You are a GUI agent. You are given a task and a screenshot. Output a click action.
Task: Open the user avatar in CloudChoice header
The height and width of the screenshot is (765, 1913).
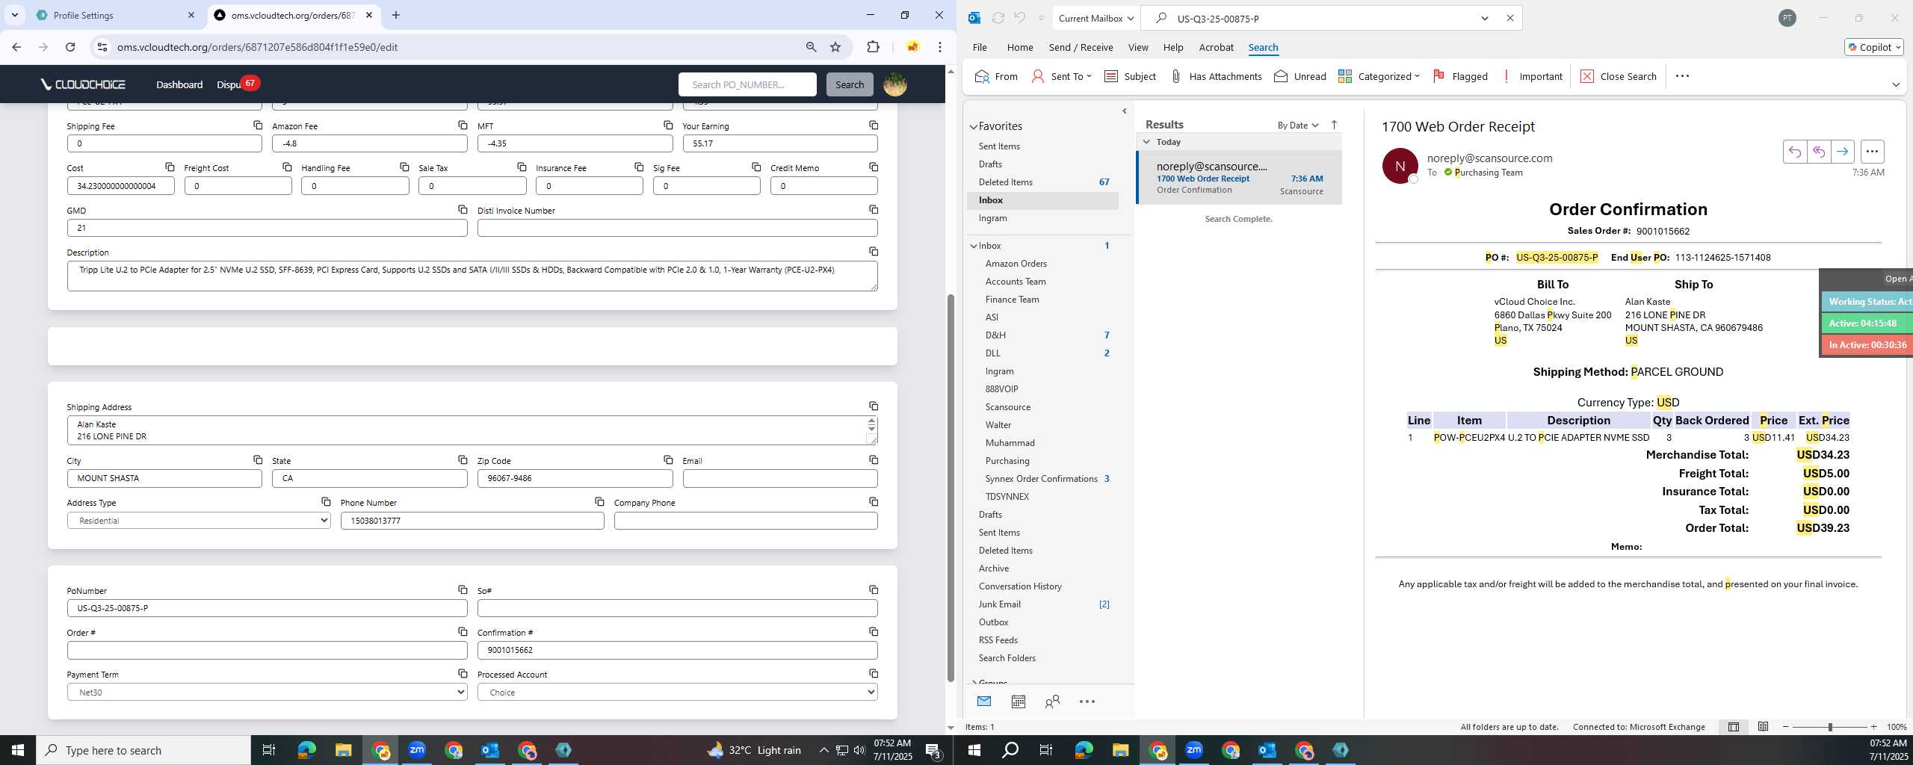(895, 84)
